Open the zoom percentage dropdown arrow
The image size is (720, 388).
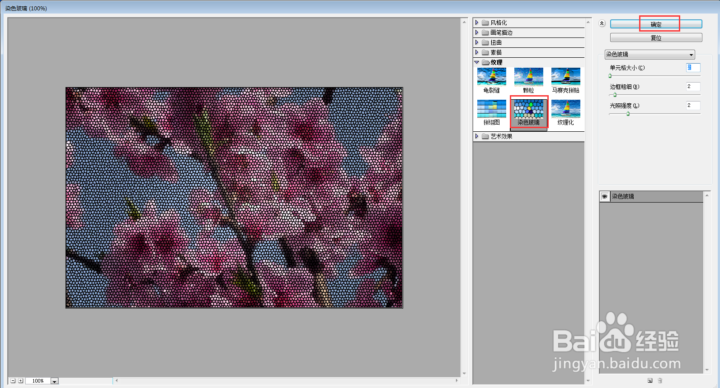54,381
